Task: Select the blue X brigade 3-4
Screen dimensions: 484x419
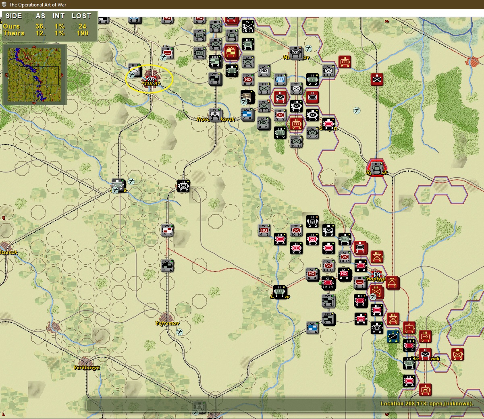Action: pyautogui.click(x=393, y=336)
